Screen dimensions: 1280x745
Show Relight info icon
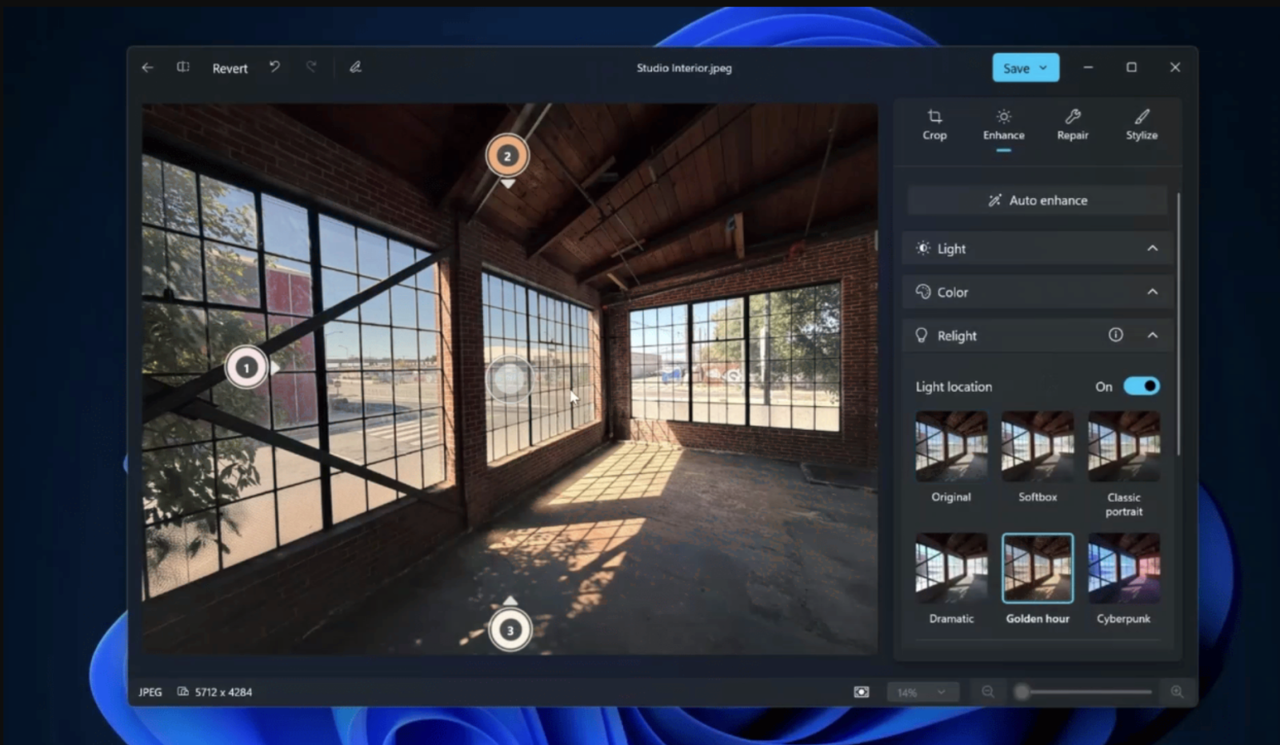pyautogui.click(x=1115, y=335)
